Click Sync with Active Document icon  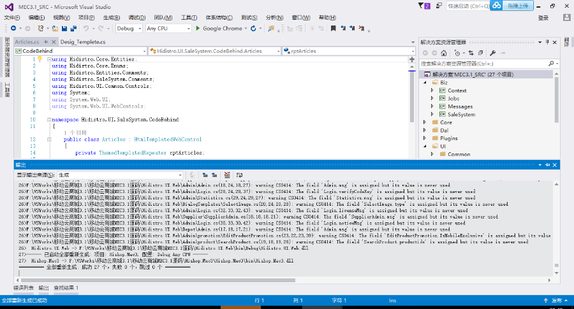[471, 53]
